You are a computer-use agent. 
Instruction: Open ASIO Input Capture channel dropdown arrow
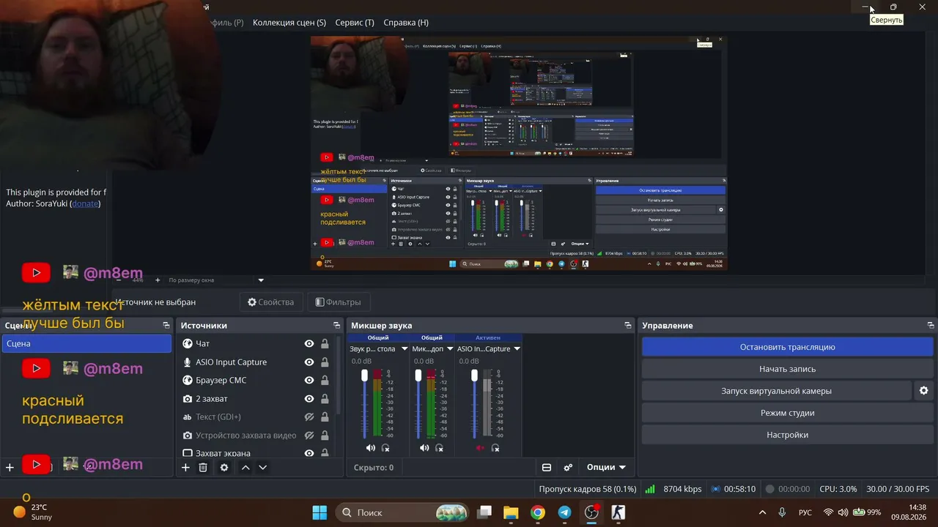click(x=517, y=349)
